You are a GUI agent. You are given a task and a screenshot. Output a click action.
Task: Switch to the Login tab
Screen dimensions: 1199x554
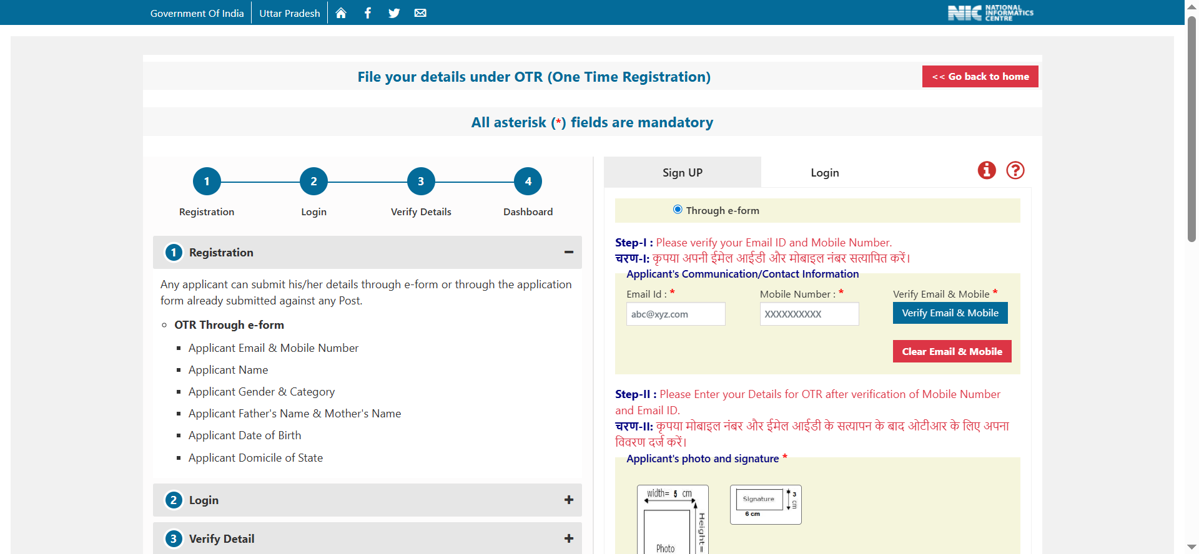click(825, 173)
